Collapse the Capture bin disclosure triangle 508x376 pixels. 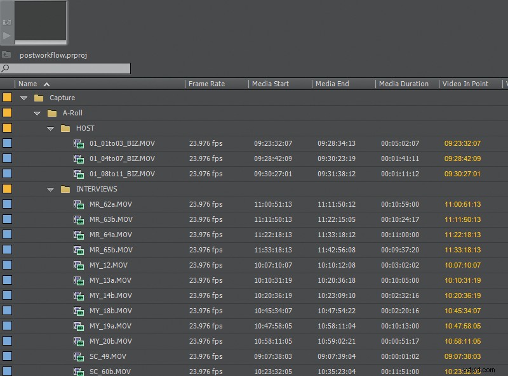[23, 98]
